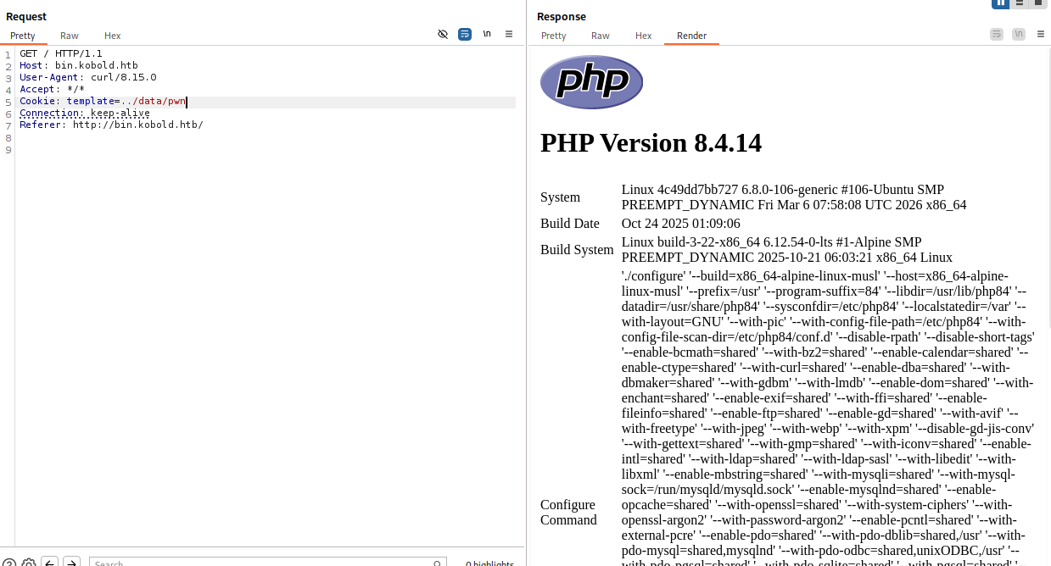The height and width of the screenshot is (566, 1051).
Task: Switch to Response Pretty tab
Action: [x=554, y=36]
